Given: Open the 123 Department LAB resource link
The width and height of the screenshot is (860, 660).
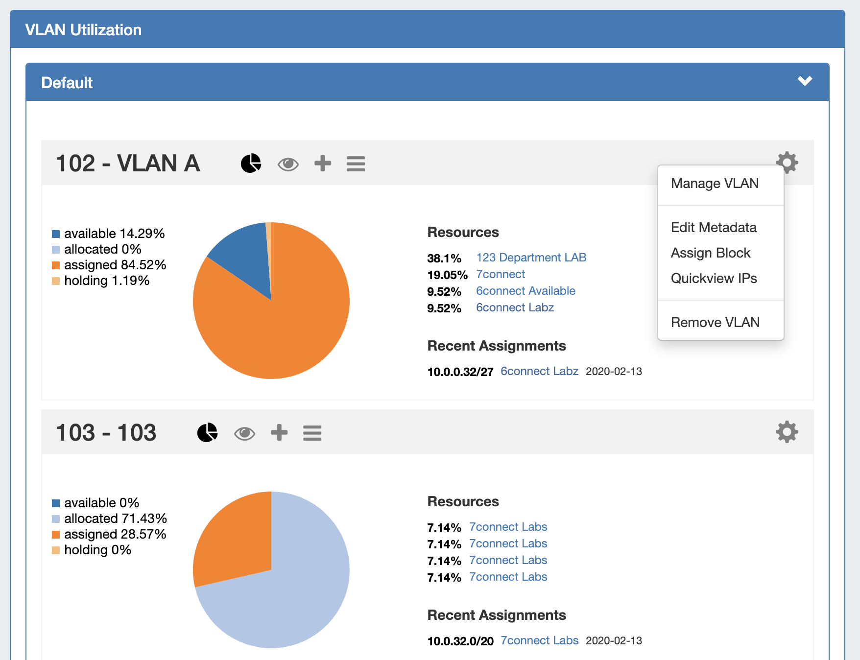Looking at the screenshot, I should coord(531,258).
